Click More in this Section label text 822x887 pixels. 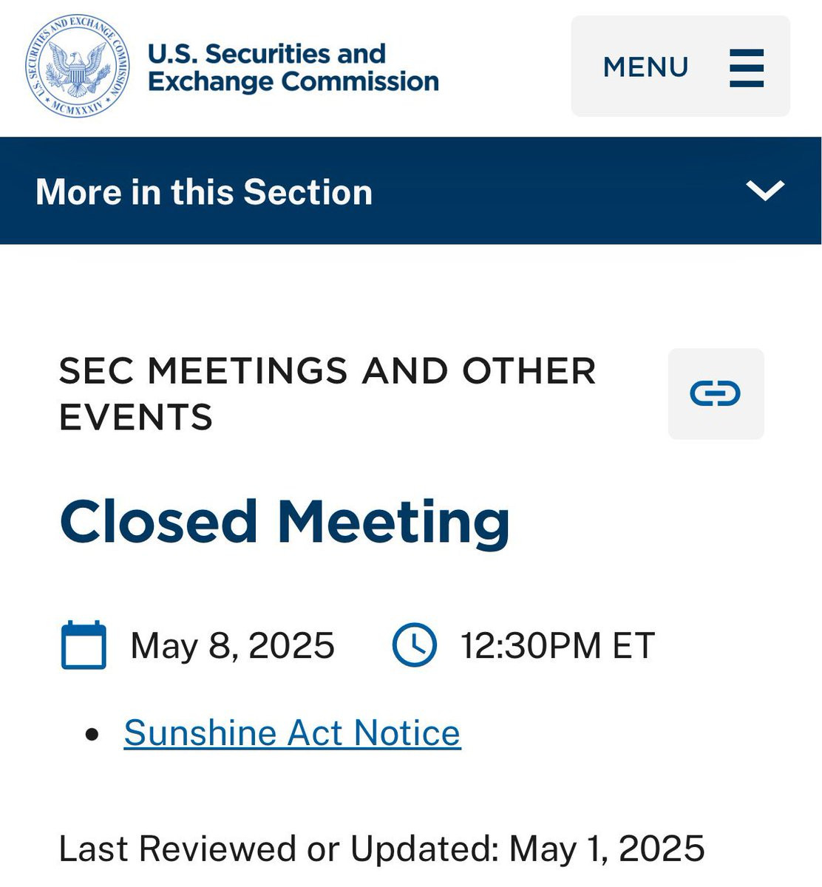click(204, 192)
